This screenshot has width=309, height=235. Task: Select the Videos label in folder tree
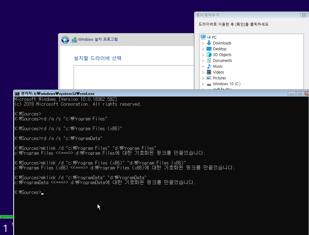pos(218,72)
